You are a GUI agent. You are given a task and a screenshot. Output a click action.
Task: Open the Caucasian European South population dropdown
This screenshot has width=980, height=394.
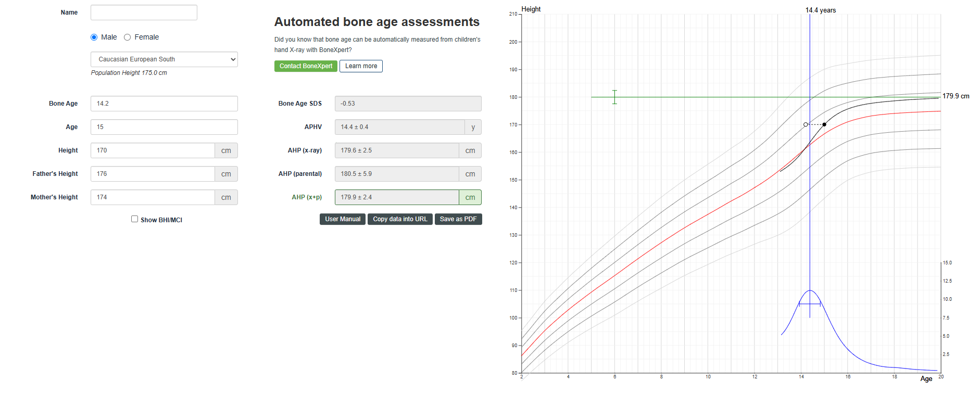coord(164,59)
